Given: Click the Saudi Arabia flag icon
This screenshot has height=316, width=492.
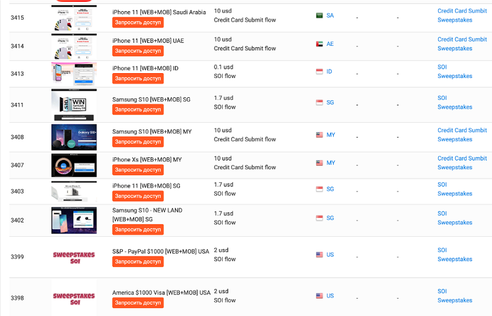Looking at the screenshot, I should (320, 15).
